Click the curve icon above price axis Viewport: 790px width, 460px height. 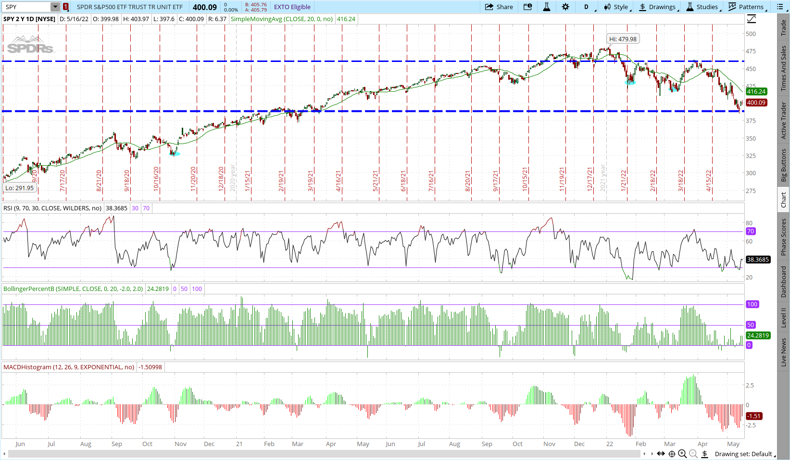(752, 19)
